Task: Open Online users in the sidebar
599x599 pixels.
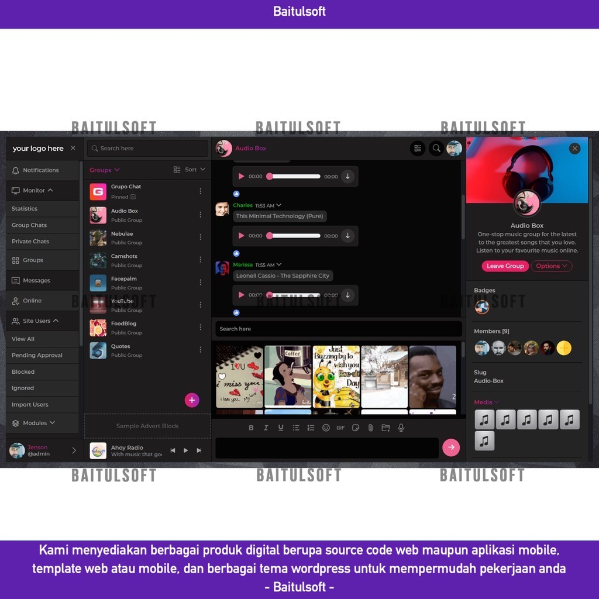Action: [x=42, y=301]
